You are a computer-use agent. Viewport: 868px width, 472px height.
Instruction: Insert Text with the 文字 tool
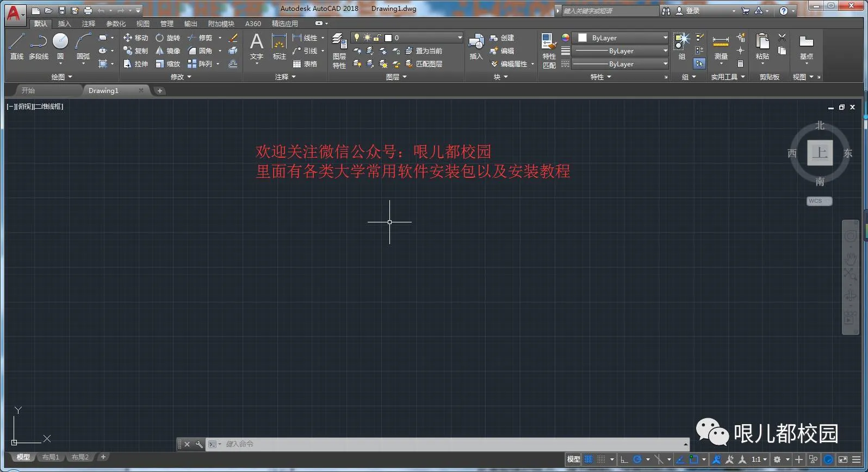coord(257,46)
